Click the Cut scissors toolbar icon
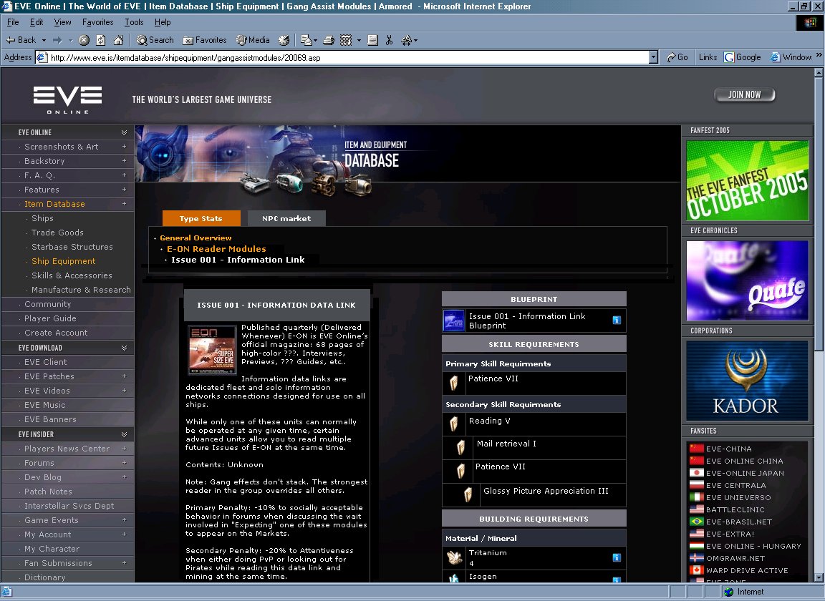This screenshot has height=601, width=825. (x=390, y=40)
